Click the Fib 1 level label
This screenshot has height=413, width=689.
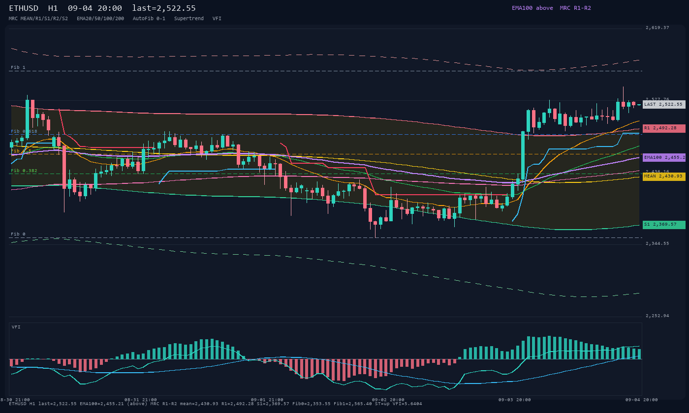click(x=18, y=67)
